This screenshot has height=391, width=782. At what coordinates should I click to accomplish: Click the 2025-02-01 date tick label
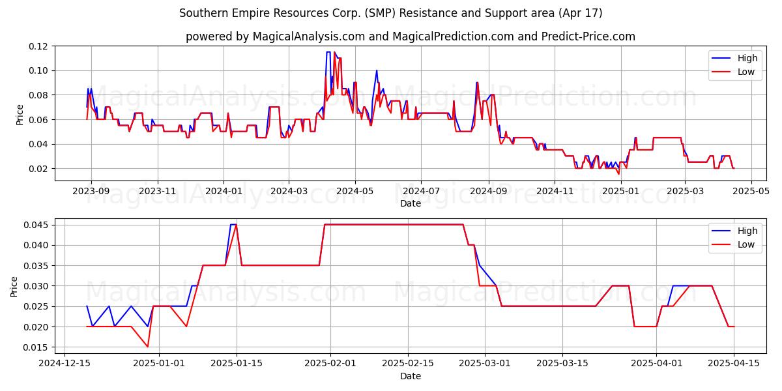(330, 364)
